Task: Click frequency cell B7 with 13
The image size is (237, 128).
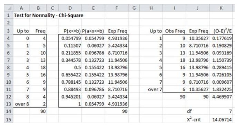Action: pyautogui.click(x=38, y=60)
